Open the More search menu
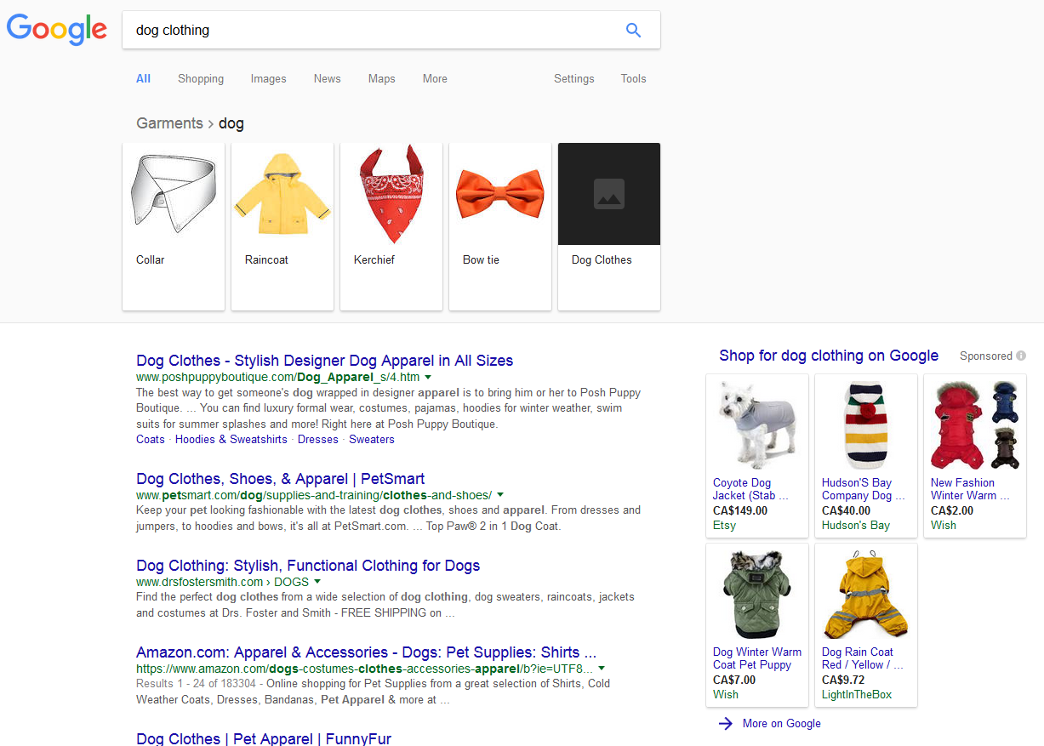 coord(435,78)
